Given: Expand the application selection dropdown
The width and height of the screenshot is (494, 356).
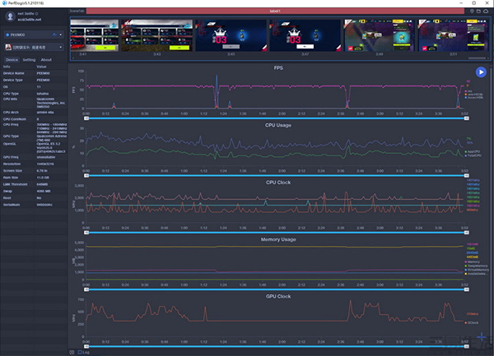Looking at the screenshot, I should point(59,48).
